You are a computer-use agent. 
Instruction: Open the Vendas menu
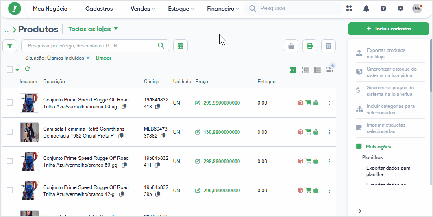(x=143, y=9)
